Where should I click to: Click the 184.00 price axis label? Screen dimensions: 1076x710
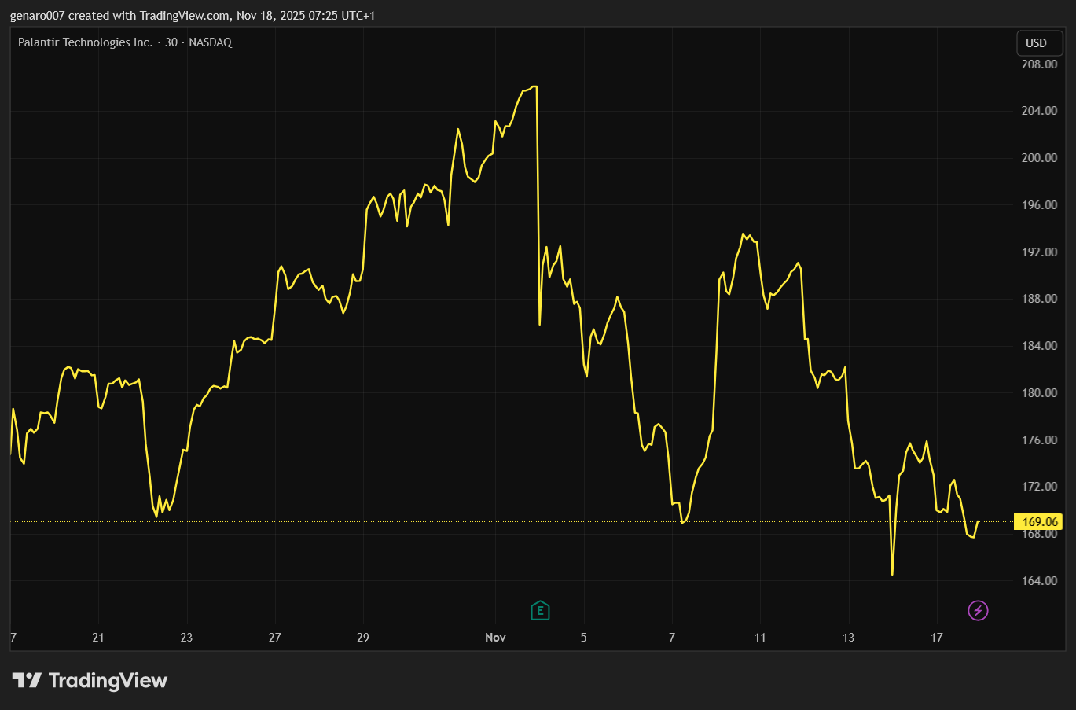pyautogui.click(x=1039, y=346)
